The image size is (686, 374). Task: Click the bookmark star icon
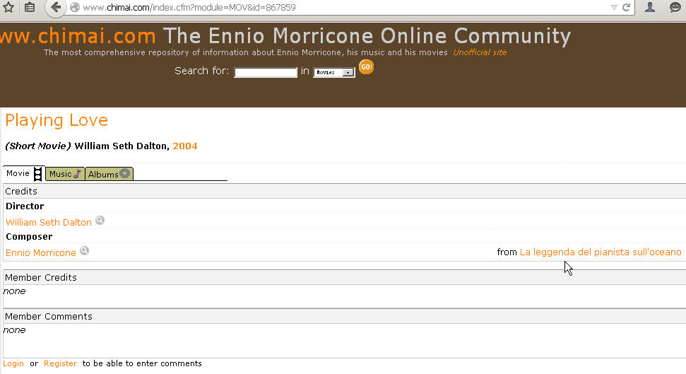[8, 7]
